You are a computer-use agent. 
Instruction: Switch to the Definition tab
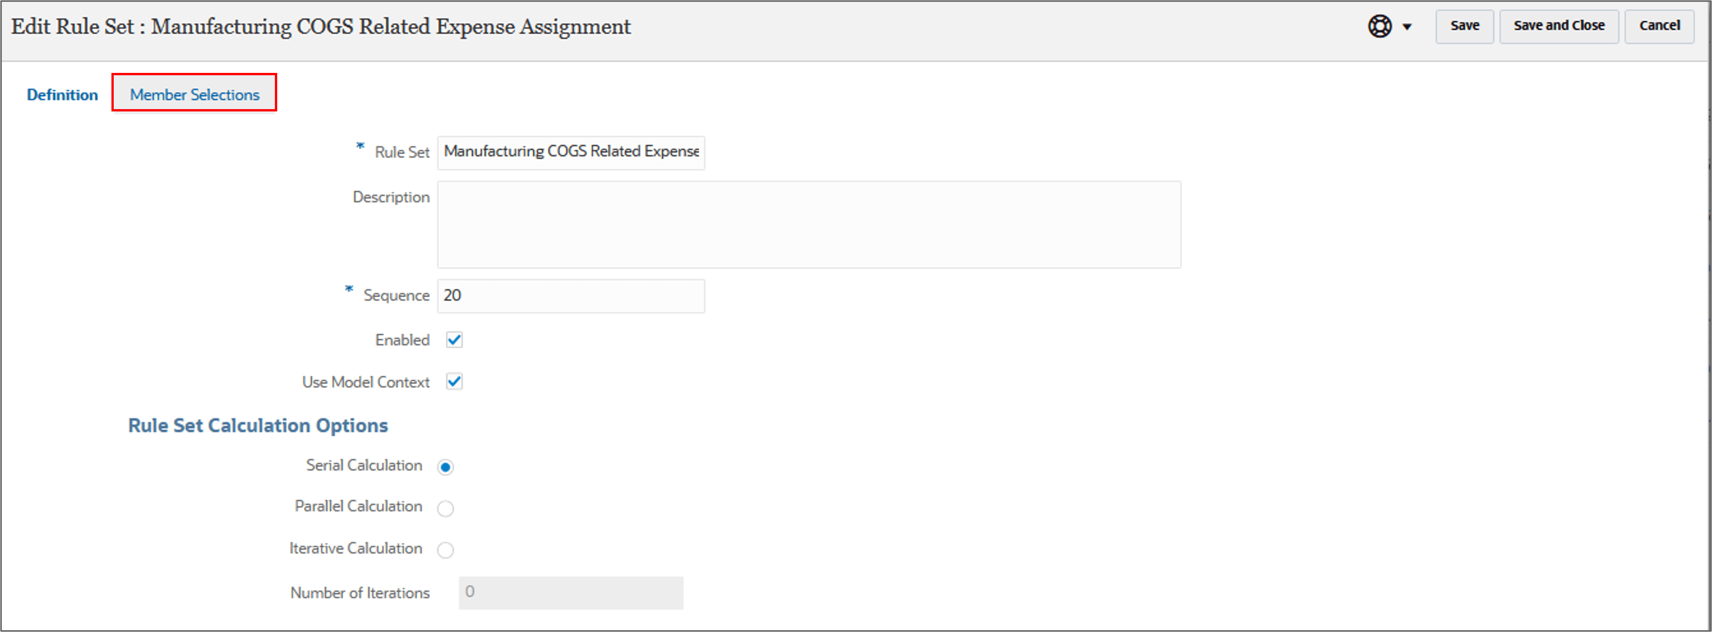(62, 95)
